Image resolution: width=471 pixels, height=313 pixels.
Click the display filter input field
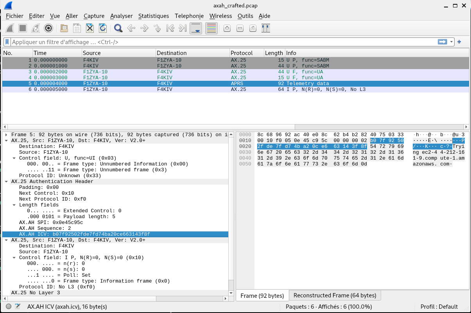[223, 42]
